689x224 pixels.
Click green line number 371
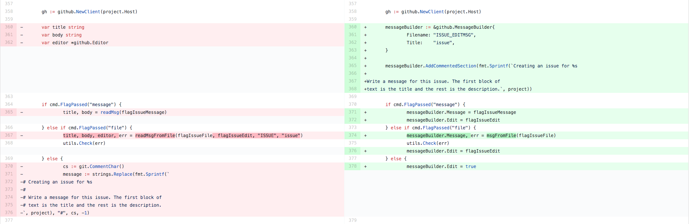(353, 112)
